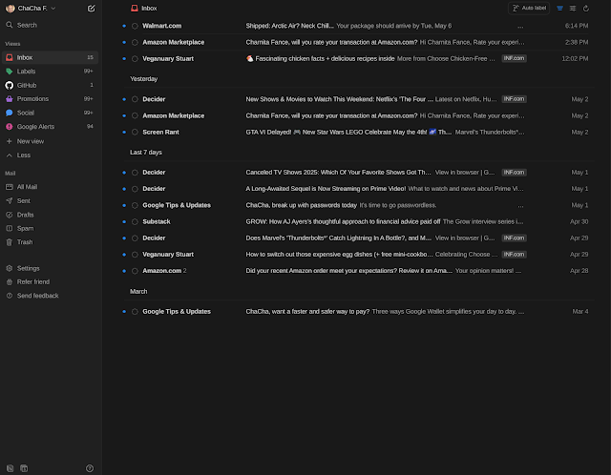This screenshot has height=475, width=611.
Task: Open the Inbox view icon in sidebar
Action: pyautogui.click(x=10, y=57)
